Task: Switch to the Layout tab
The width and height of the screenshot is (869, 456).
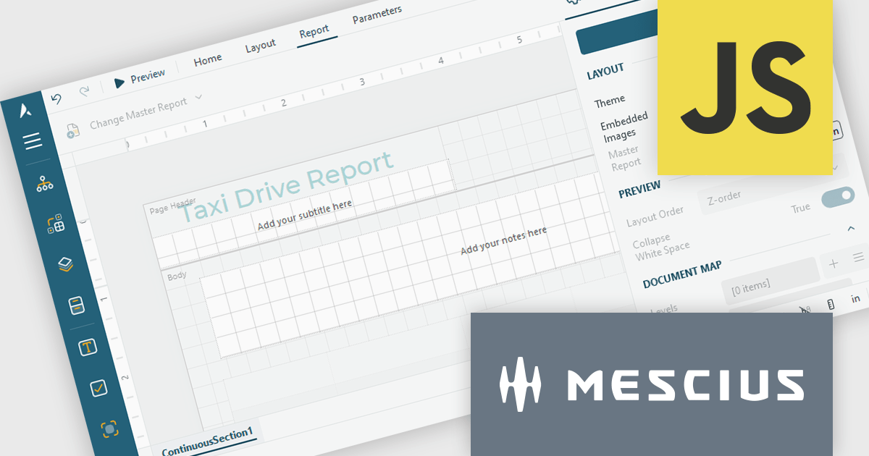Action: tap(261, 46)
